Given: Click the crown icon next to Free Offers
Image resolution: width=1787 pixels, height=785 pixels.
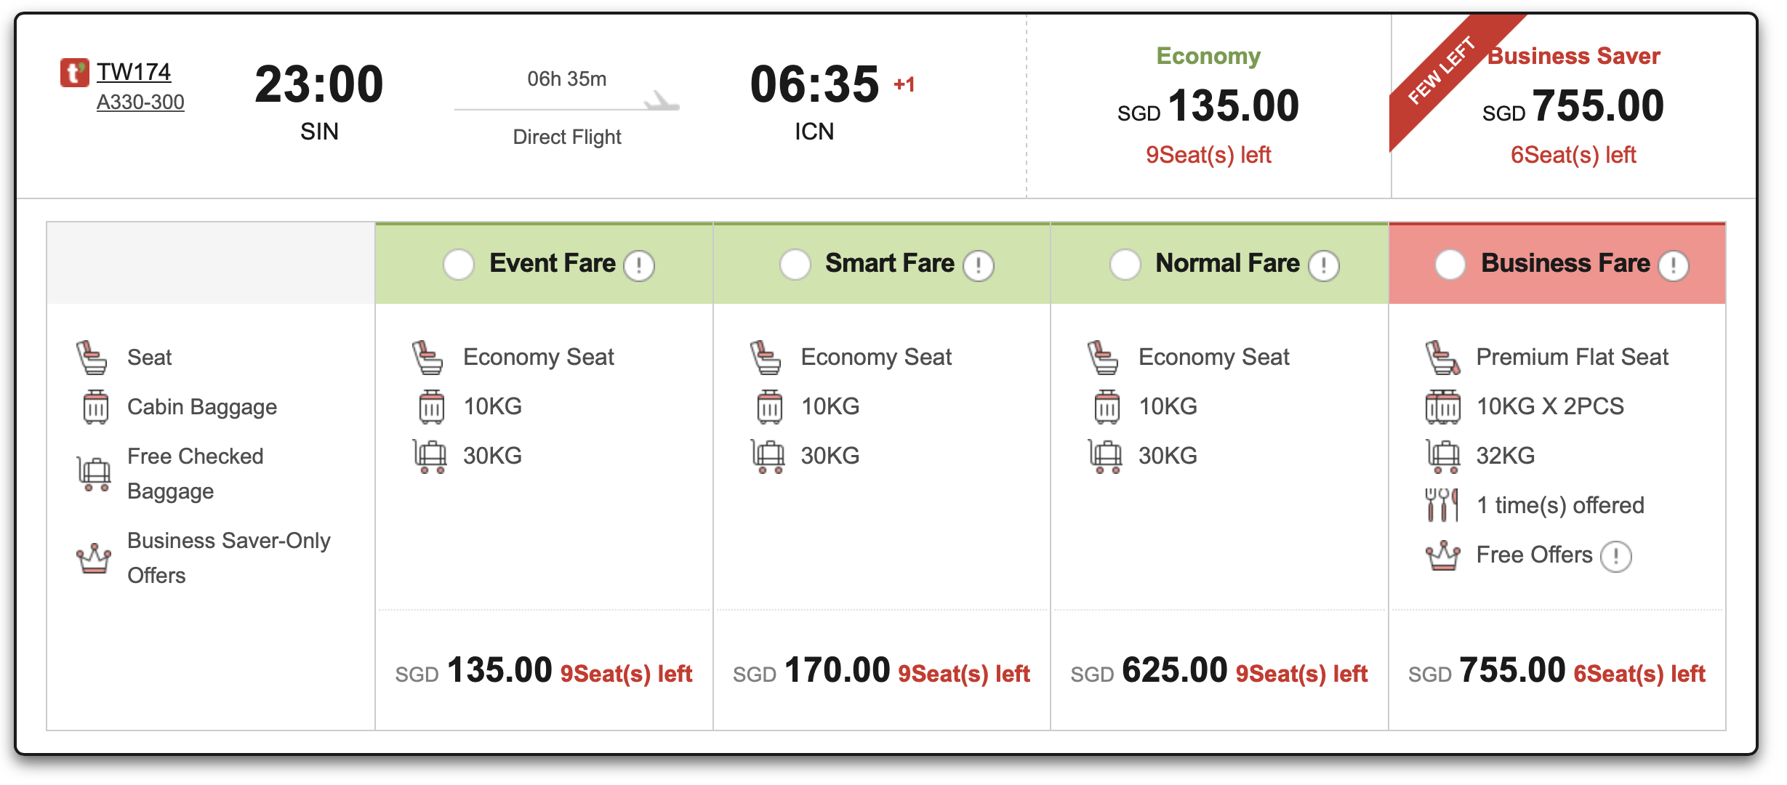Looking at the screenshot, I should point(1442,555).
